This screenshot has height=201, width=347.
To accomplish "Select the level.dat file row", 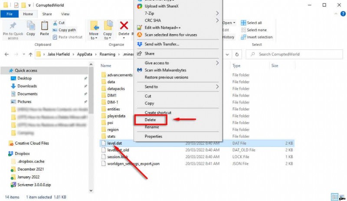I will coord(115,143).
